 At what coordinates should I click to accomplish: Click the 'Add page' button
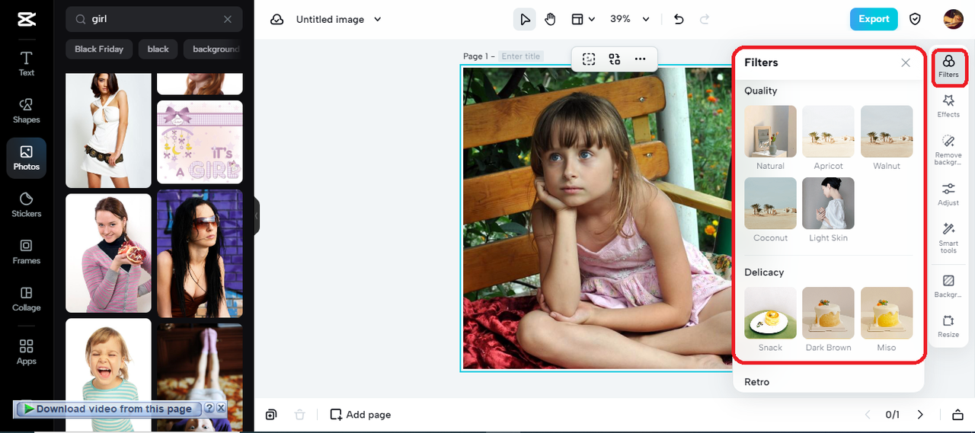pos(360,415)
